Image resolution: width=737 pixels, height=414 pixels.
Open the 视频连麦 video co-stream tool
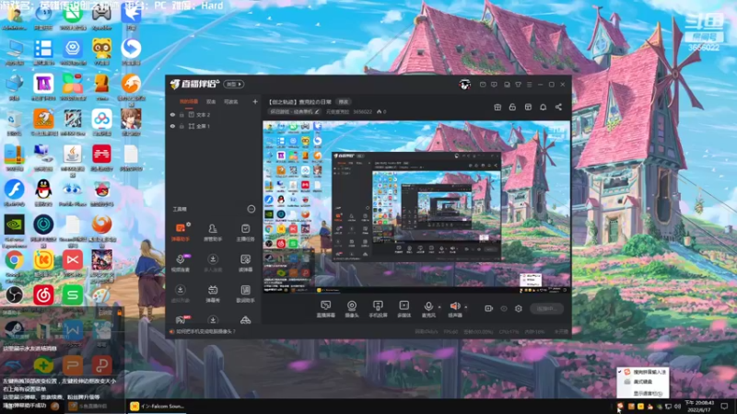[x=180, y=263]
